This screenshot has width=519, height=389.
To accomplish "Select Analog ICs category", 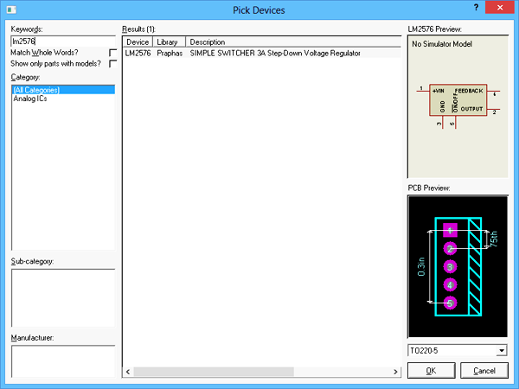I will tap(30, 99).
